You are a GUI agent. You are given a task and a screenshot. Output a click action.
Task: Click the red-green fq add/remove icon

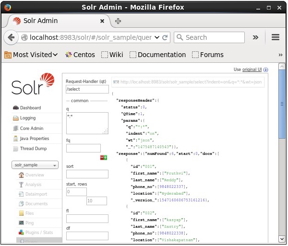click(103, 157)
